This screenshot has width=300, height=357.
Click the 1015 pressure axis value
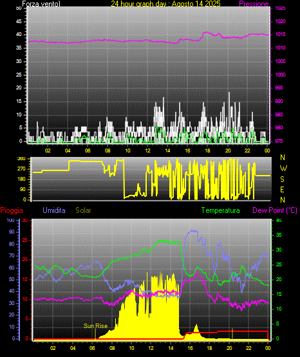[x=280, y=34]
